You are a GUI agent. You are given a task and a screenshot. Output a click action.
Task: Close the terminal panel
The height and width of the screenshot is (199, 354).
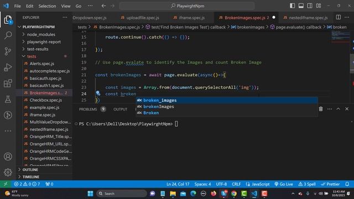(x=347, y=109)
